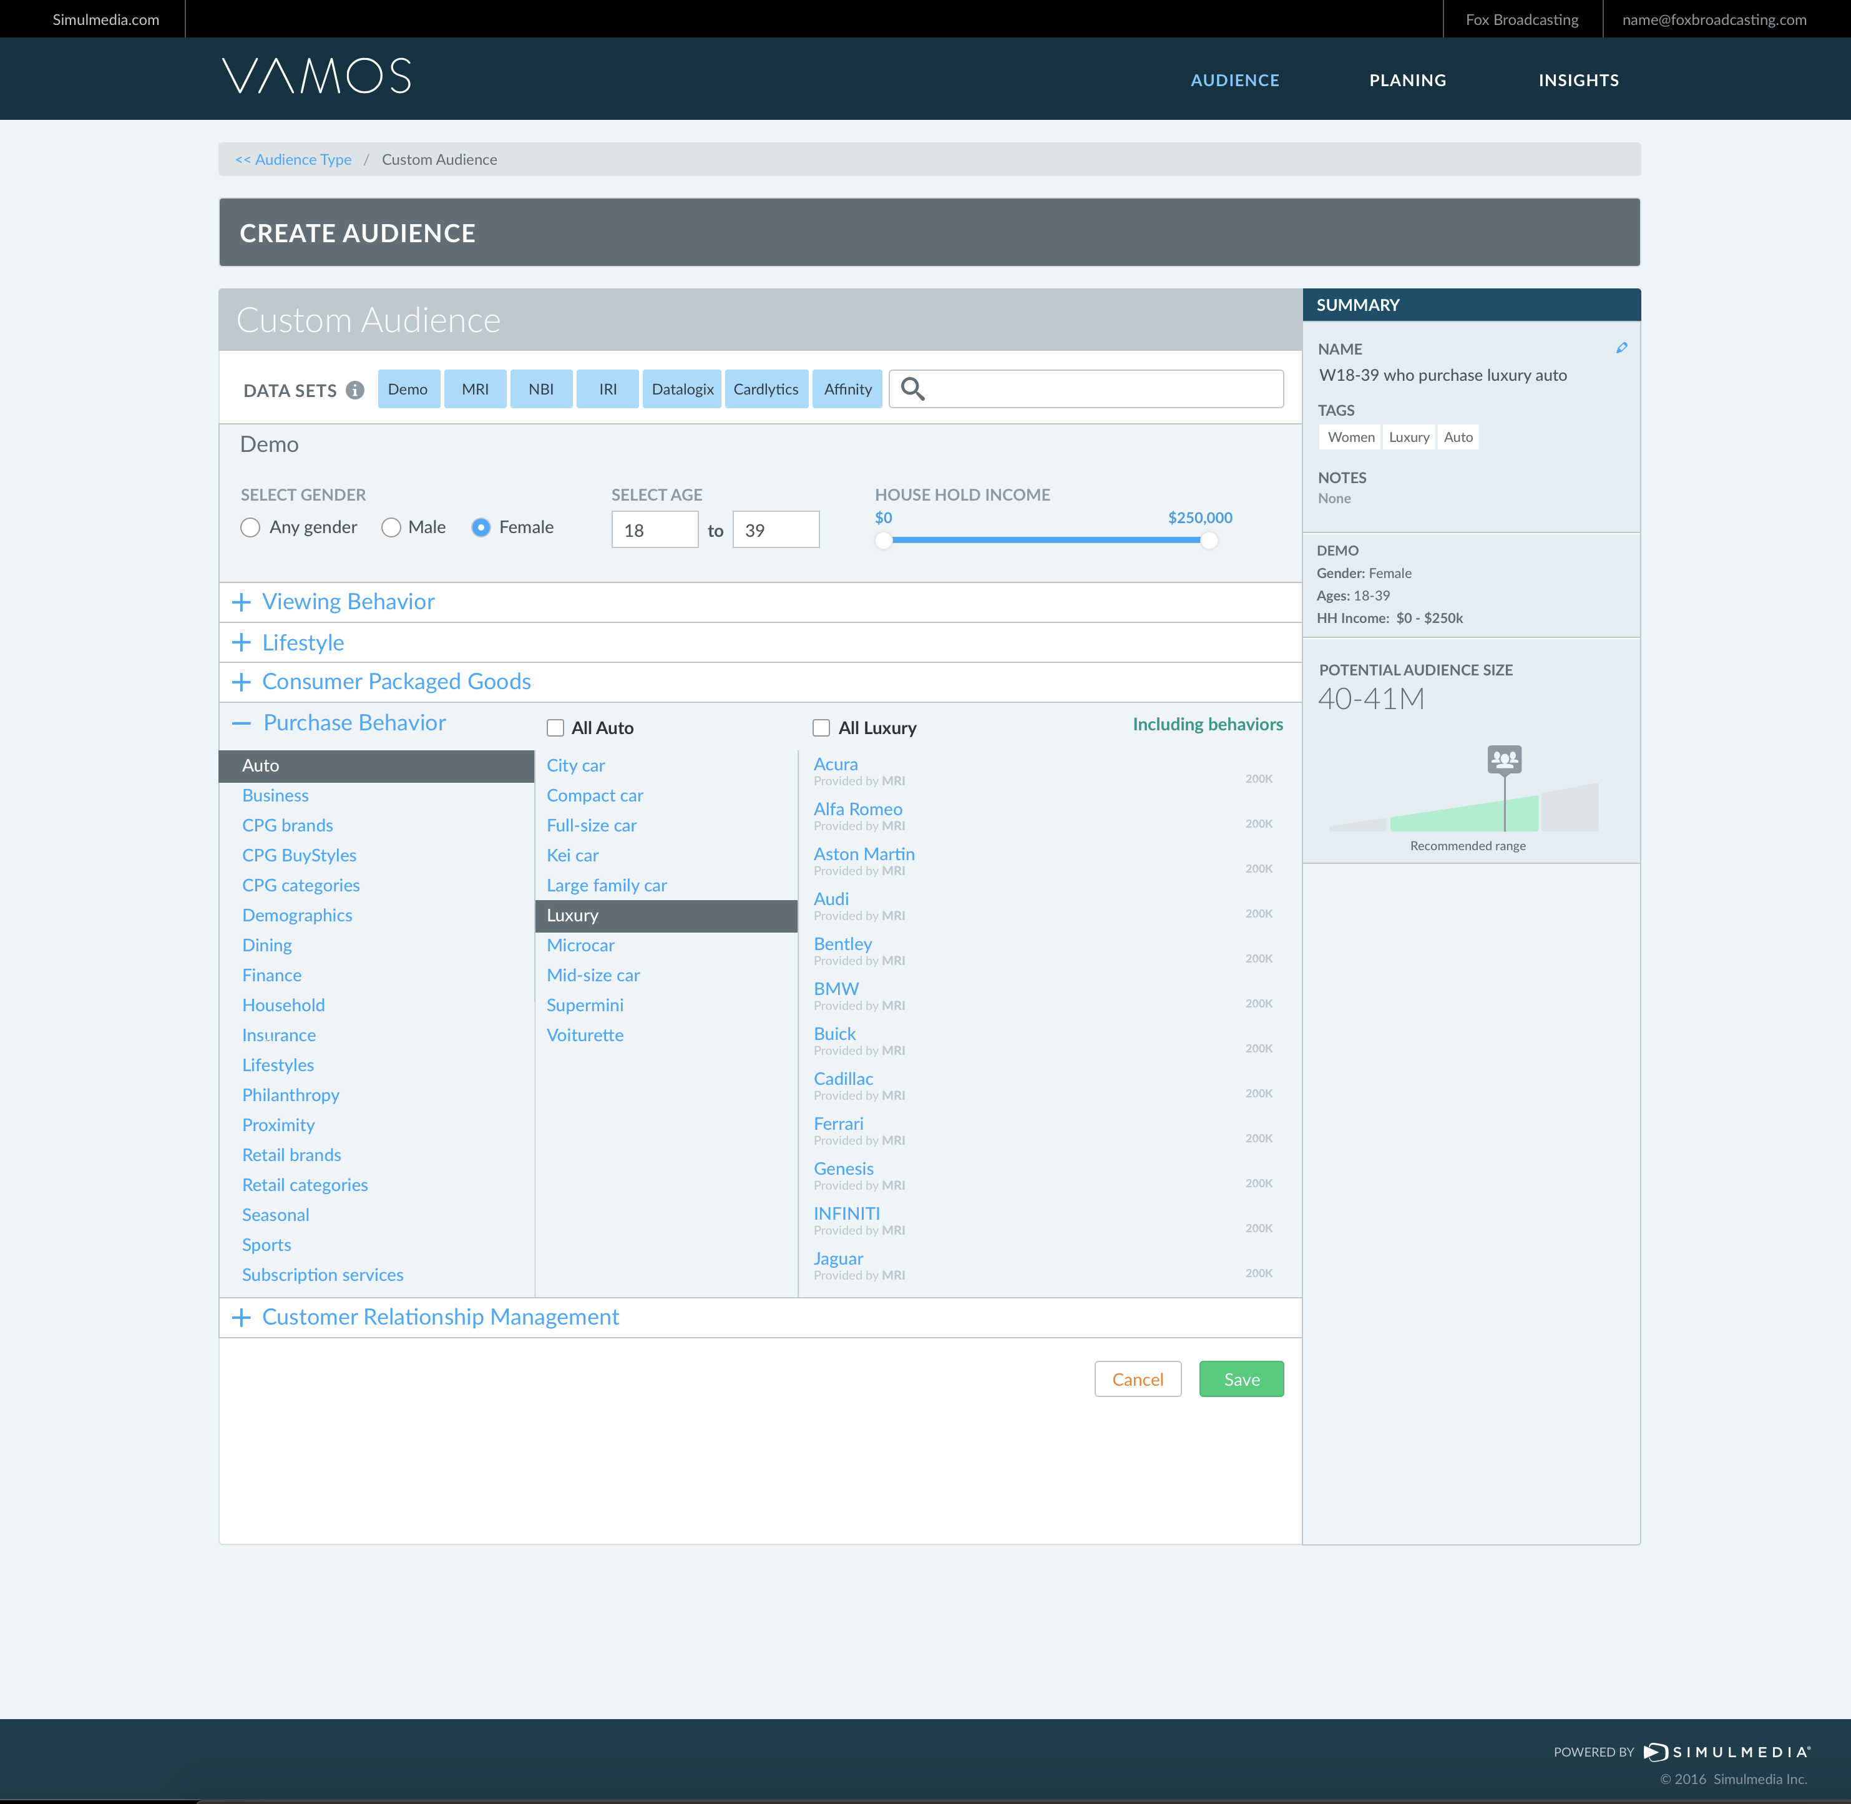Check the All Luxury checkbox
Screen dimensions: 1851x1804
[x=821, y=728]
